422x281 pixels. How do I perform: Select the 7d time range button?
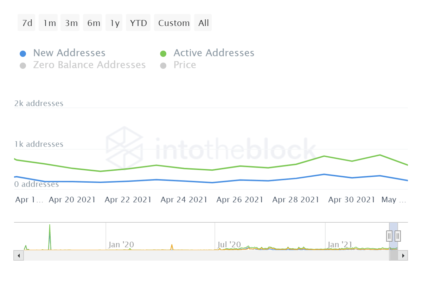tap(27, 23)
